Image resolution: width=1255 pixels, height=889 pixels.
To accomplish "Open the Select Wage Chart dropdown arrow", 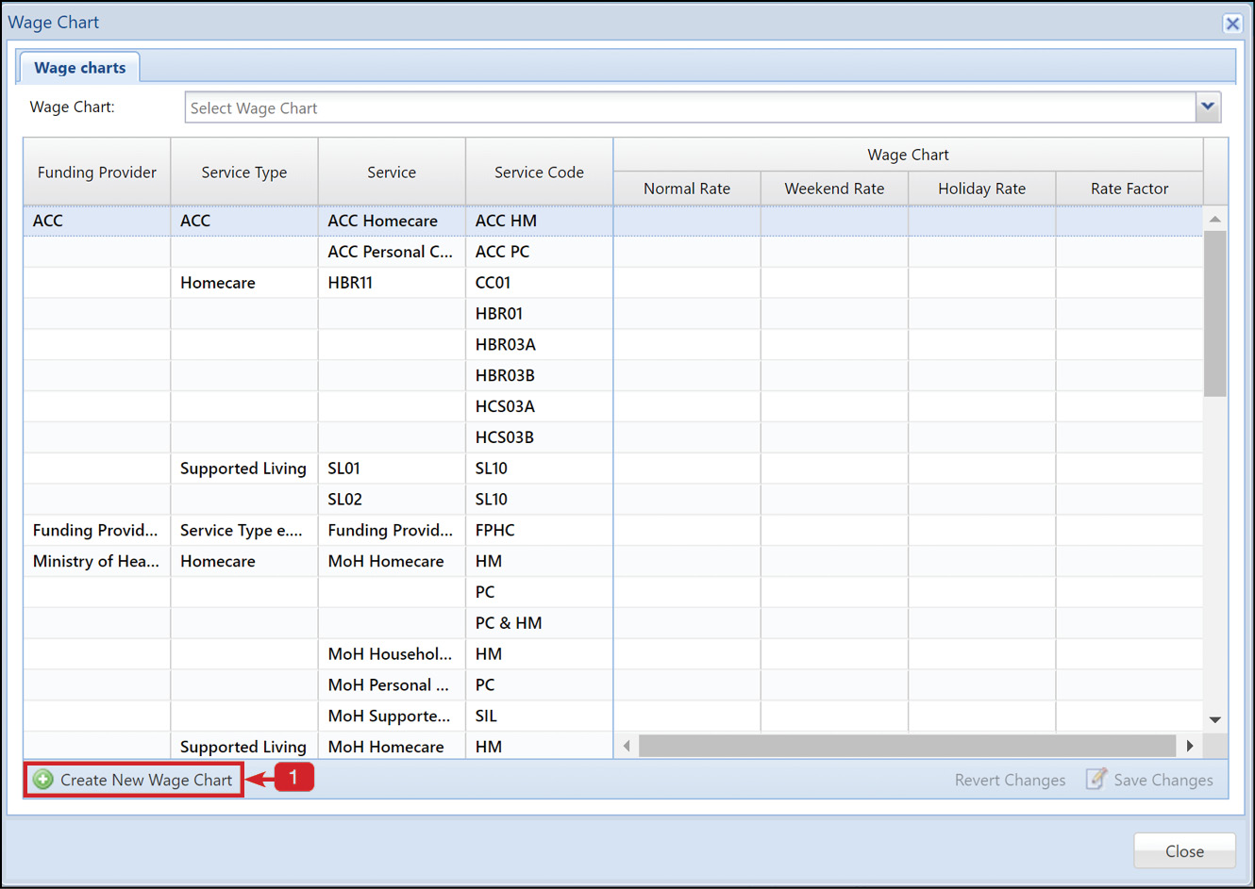I will [1208, 107].
